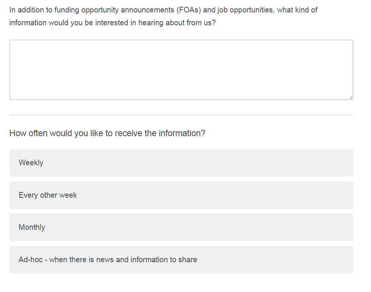371x292 pixels.
Task: Pick the "Ad-hoc" news sharing option
Action: point(181,260)
